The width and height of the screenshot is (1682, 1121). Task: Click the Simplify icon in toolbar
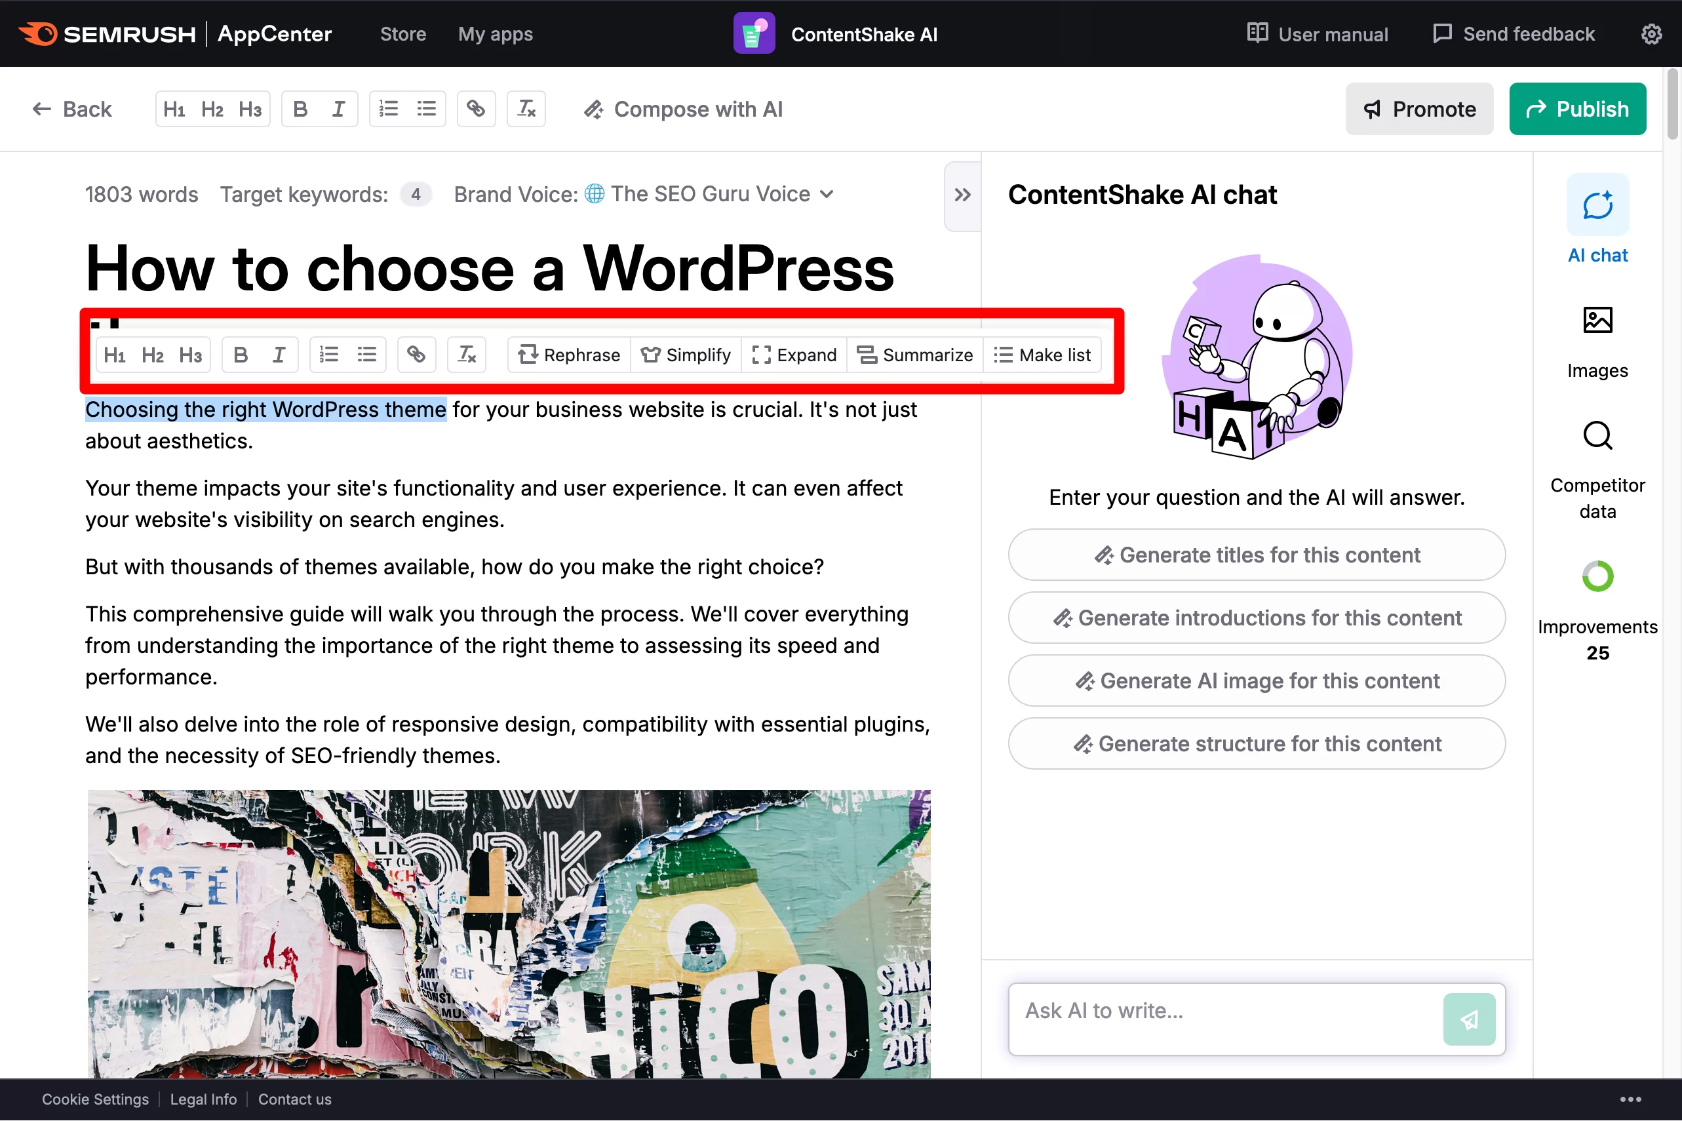685,354
